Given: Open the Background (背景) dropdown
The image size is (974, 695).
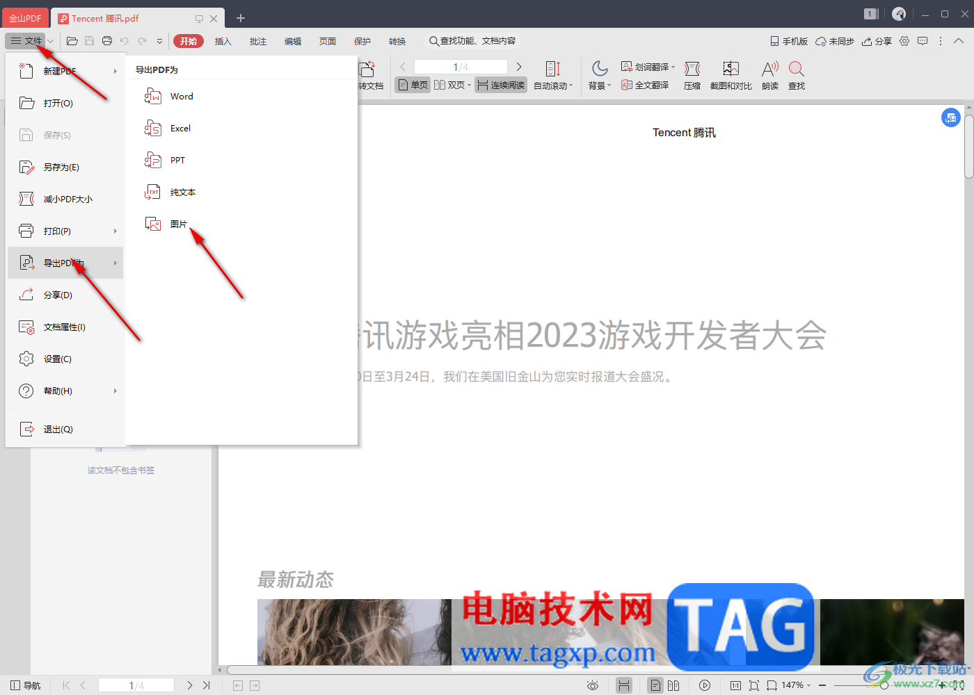Looking at the screenshot, I should pos(609,86).
